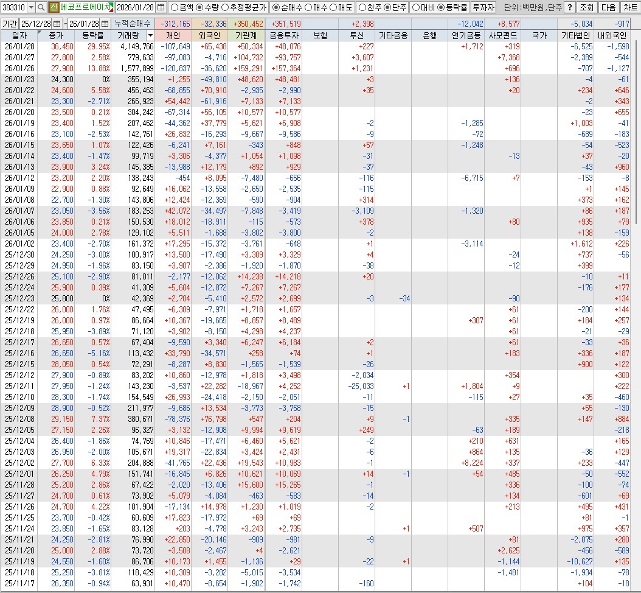The width and height of the screenshot is (641, 593).
Task: Open the stock code 383310 dropdown
Action: (x=31, y=7)
